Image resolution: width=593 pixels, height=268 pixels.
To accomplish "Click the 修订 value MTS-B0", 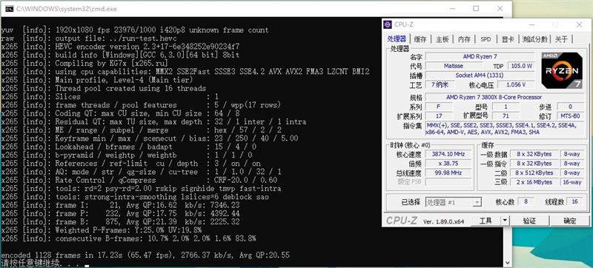I will pyautogui.click(x=570, y=116).
